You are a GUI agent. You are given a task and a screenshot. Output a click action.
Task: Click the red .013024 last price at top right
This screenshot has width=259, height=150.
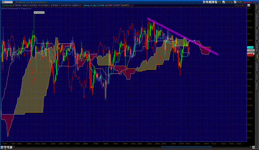247,2
